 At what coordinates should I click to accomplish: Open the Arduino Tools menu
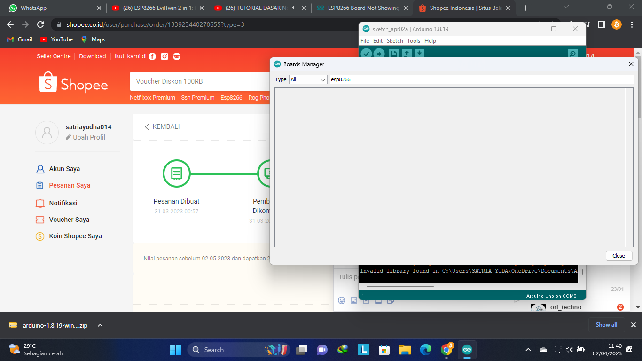coord(414,41)
